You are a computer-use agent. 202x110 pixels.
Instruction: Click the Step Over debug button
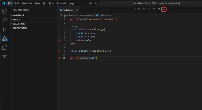(x=144, y=9)
